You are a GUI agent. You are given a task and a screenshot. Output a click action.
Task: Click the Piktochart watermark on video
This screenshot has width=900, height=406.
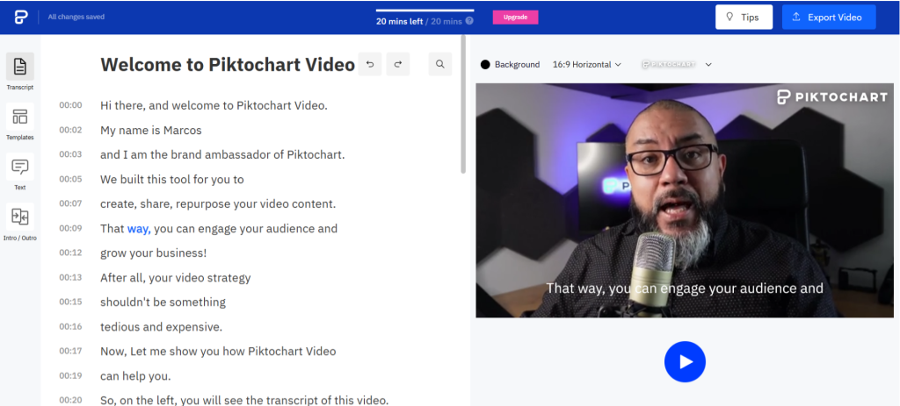(x=831, y=96)
